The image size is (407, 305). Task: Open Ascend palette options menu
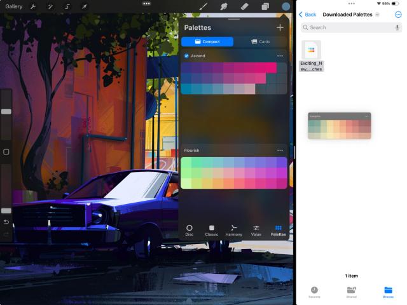coord(280,56)
